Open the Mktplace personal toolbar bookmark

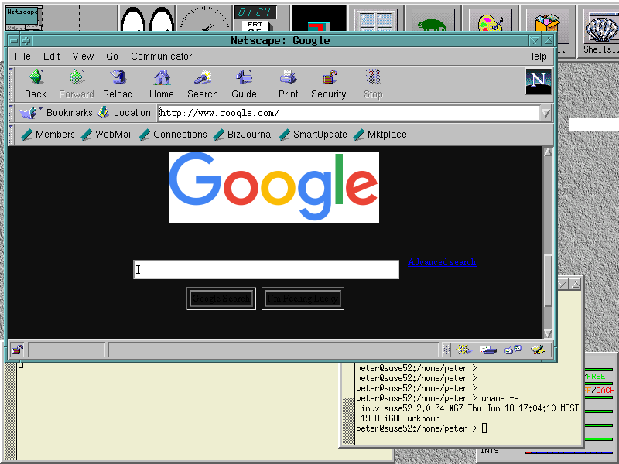(x=379, y=135)
